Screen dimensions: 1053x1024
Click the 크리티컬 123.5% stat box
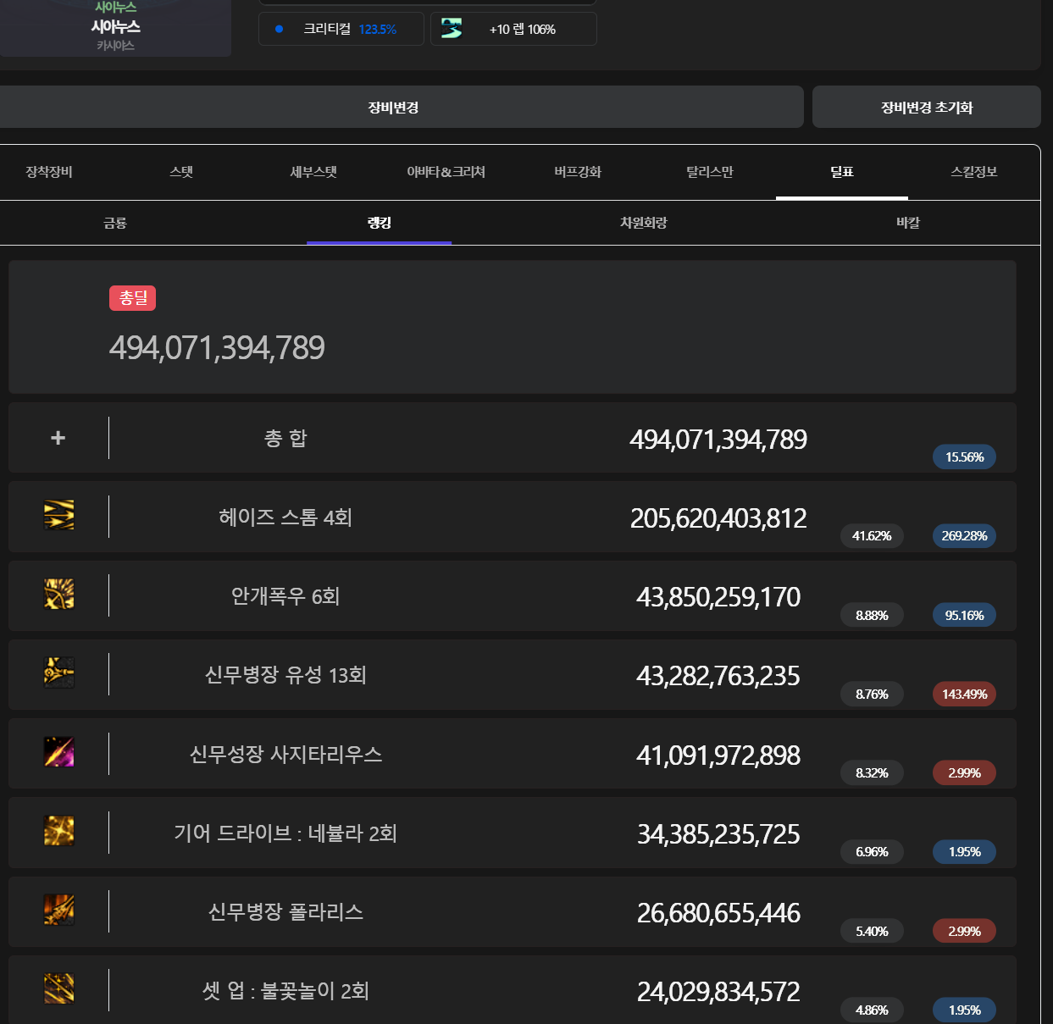pos(341,29)
